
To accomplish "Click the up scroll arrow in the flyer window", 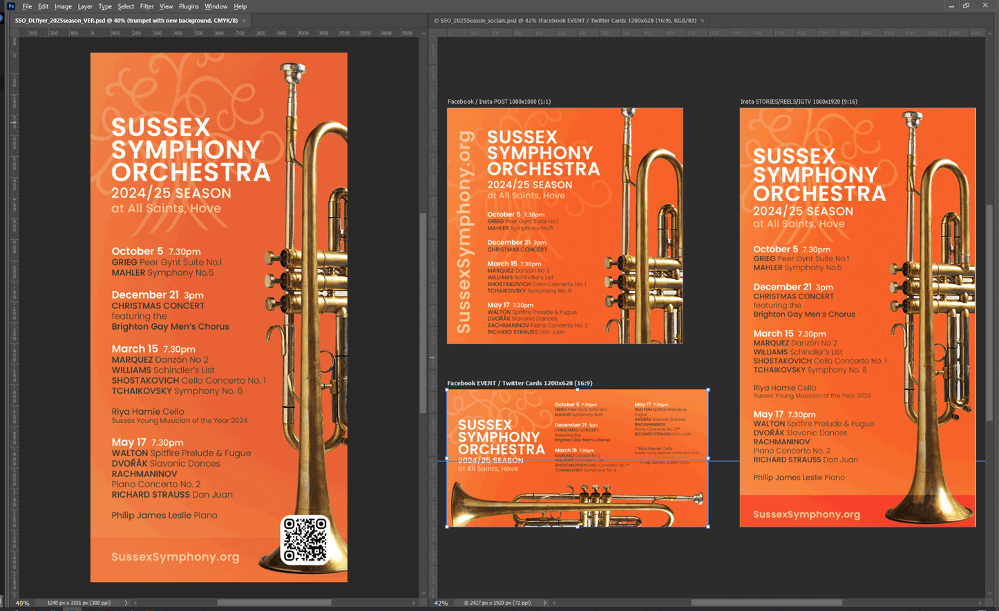I will [x=424, y=33].
